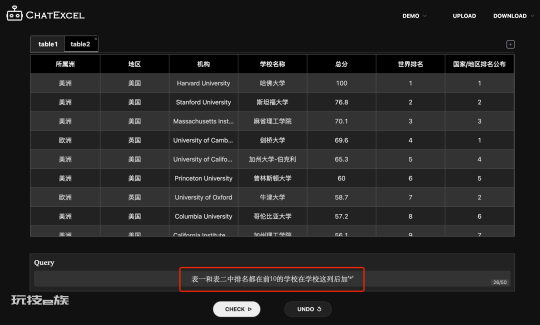The height and width of the screenshot is (325, 540).
Task: Click 英国 in the Oxford row
Action: pyautogui.click(x=134, y=197)
